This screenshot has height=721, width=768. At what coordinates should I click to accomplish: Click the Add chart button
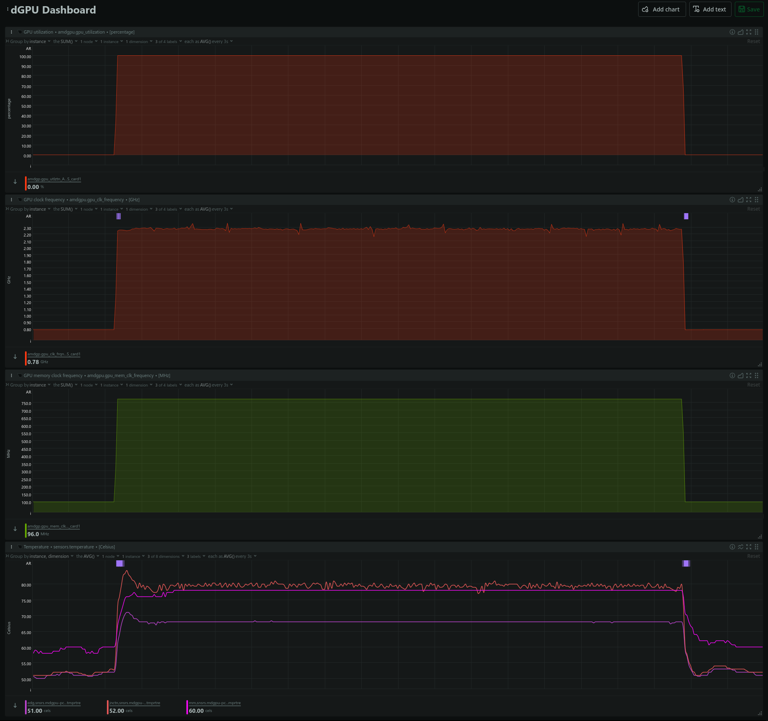pyautogui.click(x=662, y=9)
